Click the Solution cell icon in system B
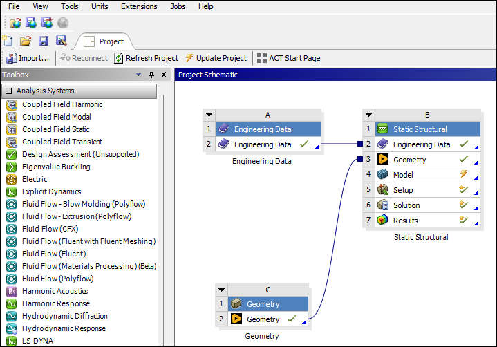497x347 pixels. [382, 205]
